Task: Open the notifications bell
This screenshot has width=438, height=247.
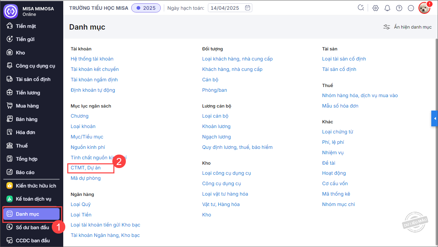Action: coord(387,8)
